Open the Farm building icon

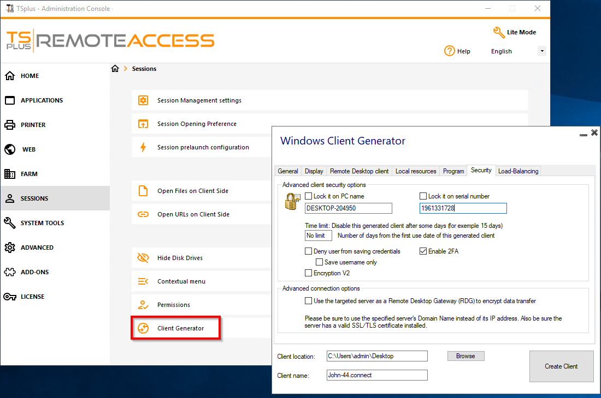(x=10, y=174)
